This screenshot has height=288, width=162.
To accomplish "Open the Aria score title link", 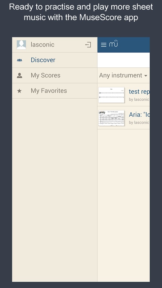I will click(139, 114).
